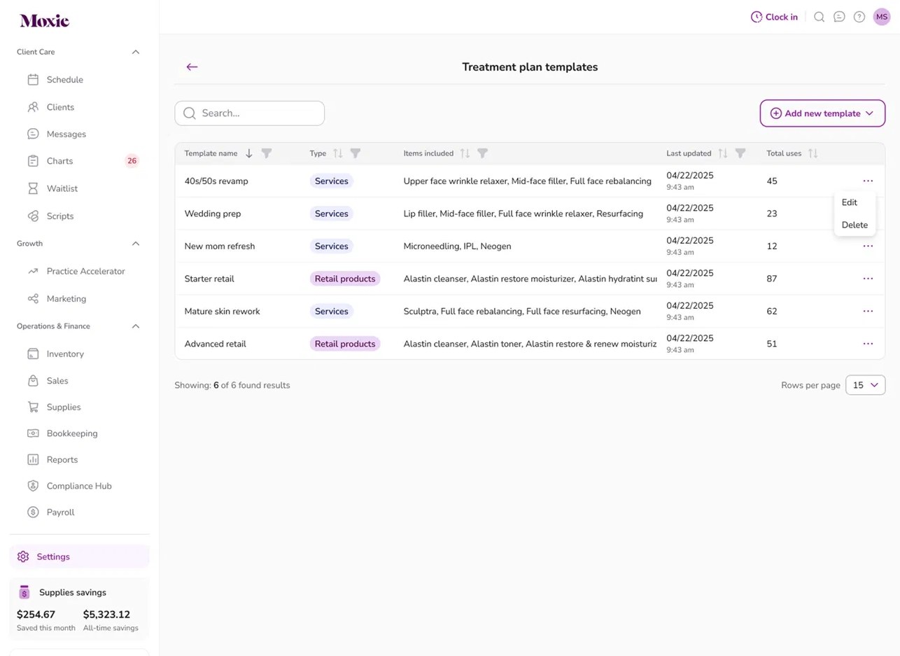Click the Advanced retail template name

click(x=215, y=344)
